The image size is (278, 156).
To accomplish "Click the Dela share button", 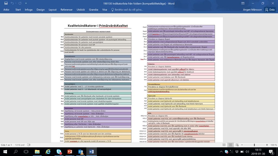I will [x=270, y=10].
